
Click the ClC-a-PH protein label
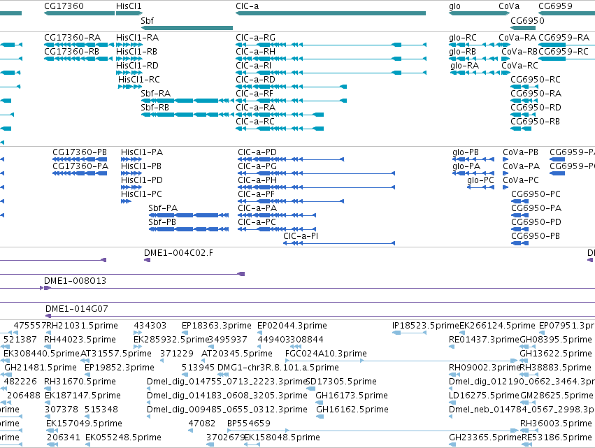tap(257, 180)
